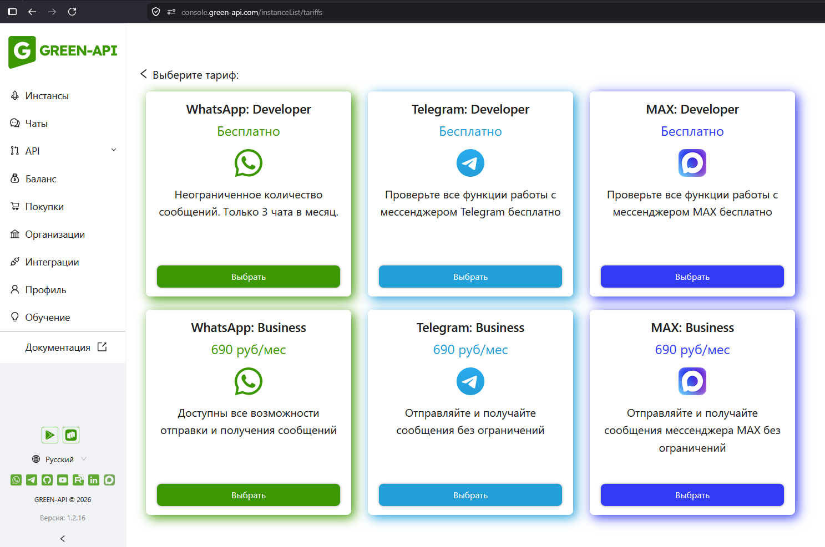Click the "Только 3 чата в месяц" description
The height and width of the screenshot is (547, 825).
point(281,212)
